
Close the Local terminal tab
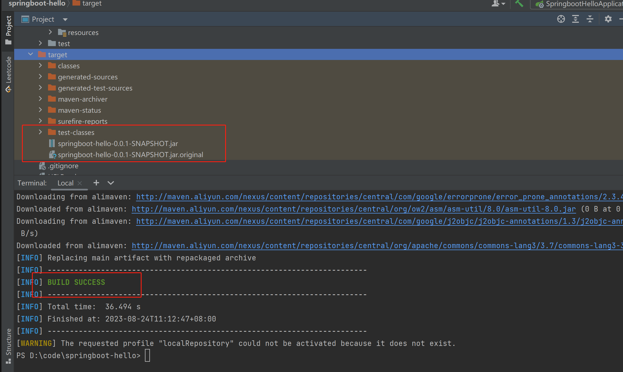coord(80,183)
